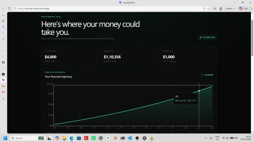Open the ENG IN language switcher
The image size is (254, 142).
click(217, 138)
